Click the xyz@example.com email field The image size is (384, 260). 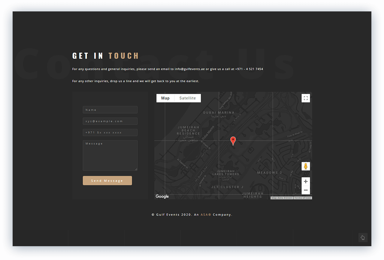(x=110, y=121)
